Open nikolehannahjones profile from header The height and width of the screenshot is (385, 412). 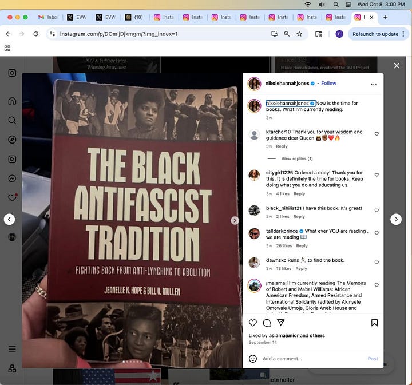[287, 83]
